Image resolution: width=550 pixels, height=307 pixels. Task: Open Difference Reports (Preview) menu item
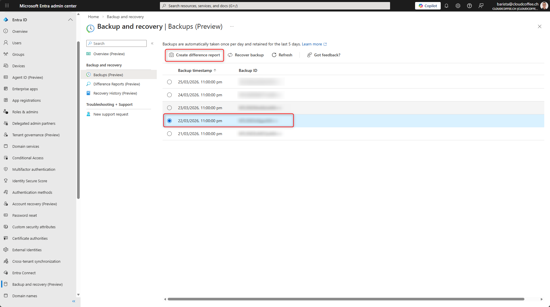[117, 84]
